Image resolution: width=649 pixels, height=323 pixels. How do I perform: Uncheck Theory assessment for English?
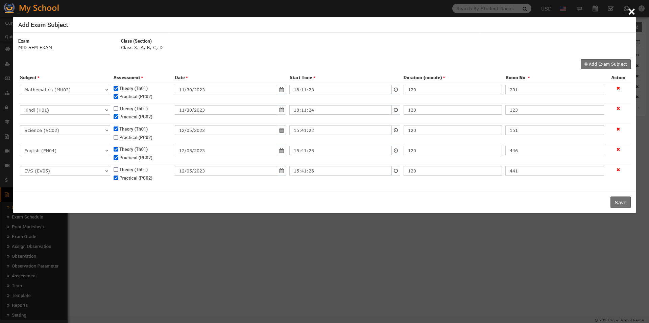pyautogui.click(x=116, y=149)
